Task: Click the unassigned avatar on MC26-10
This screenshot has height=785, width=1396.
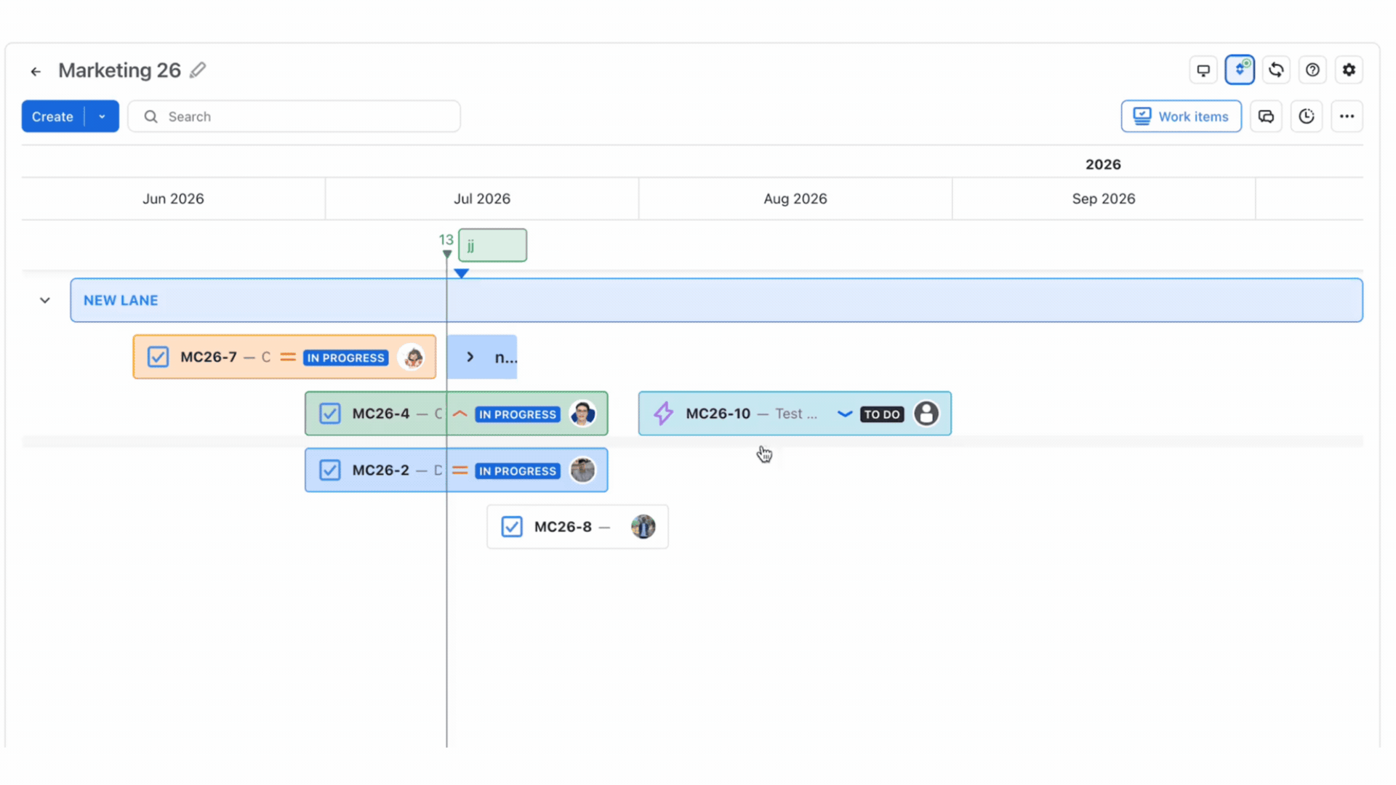Action: (x=926, y=414)
